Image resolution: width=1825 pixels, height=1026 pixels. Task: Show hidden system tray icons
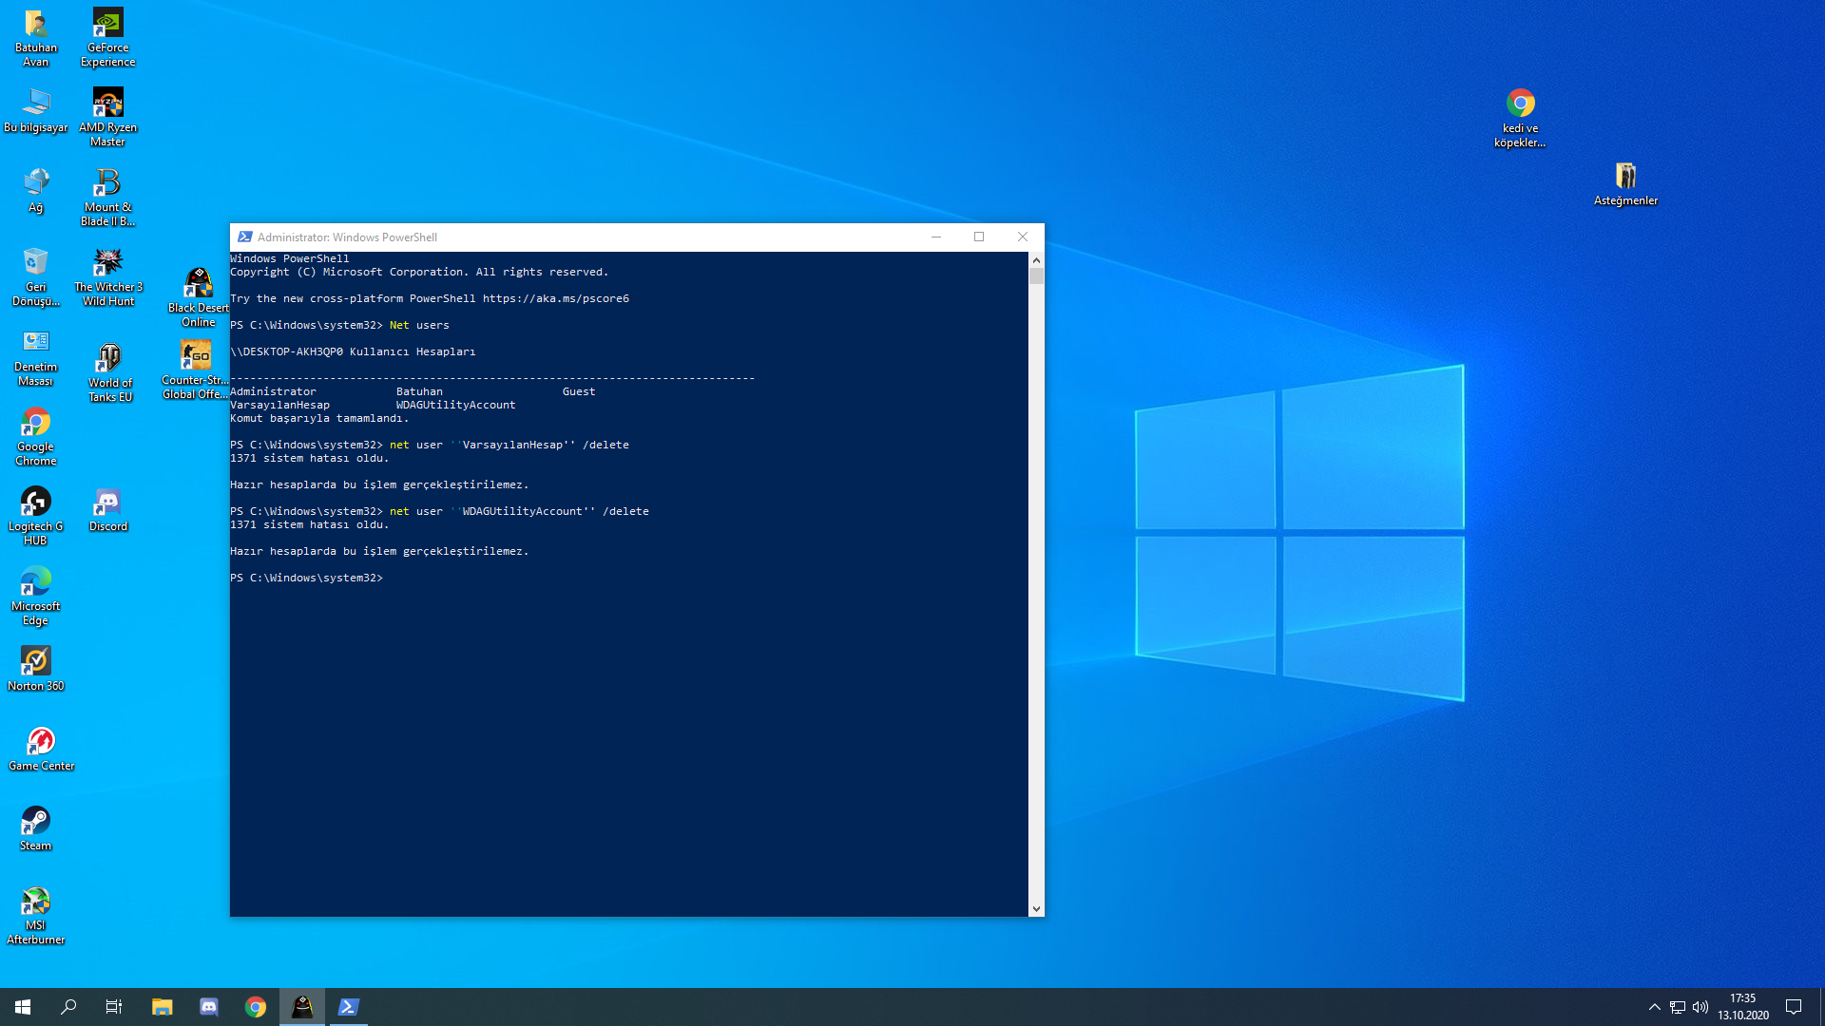click(x=1654, y=1007)
